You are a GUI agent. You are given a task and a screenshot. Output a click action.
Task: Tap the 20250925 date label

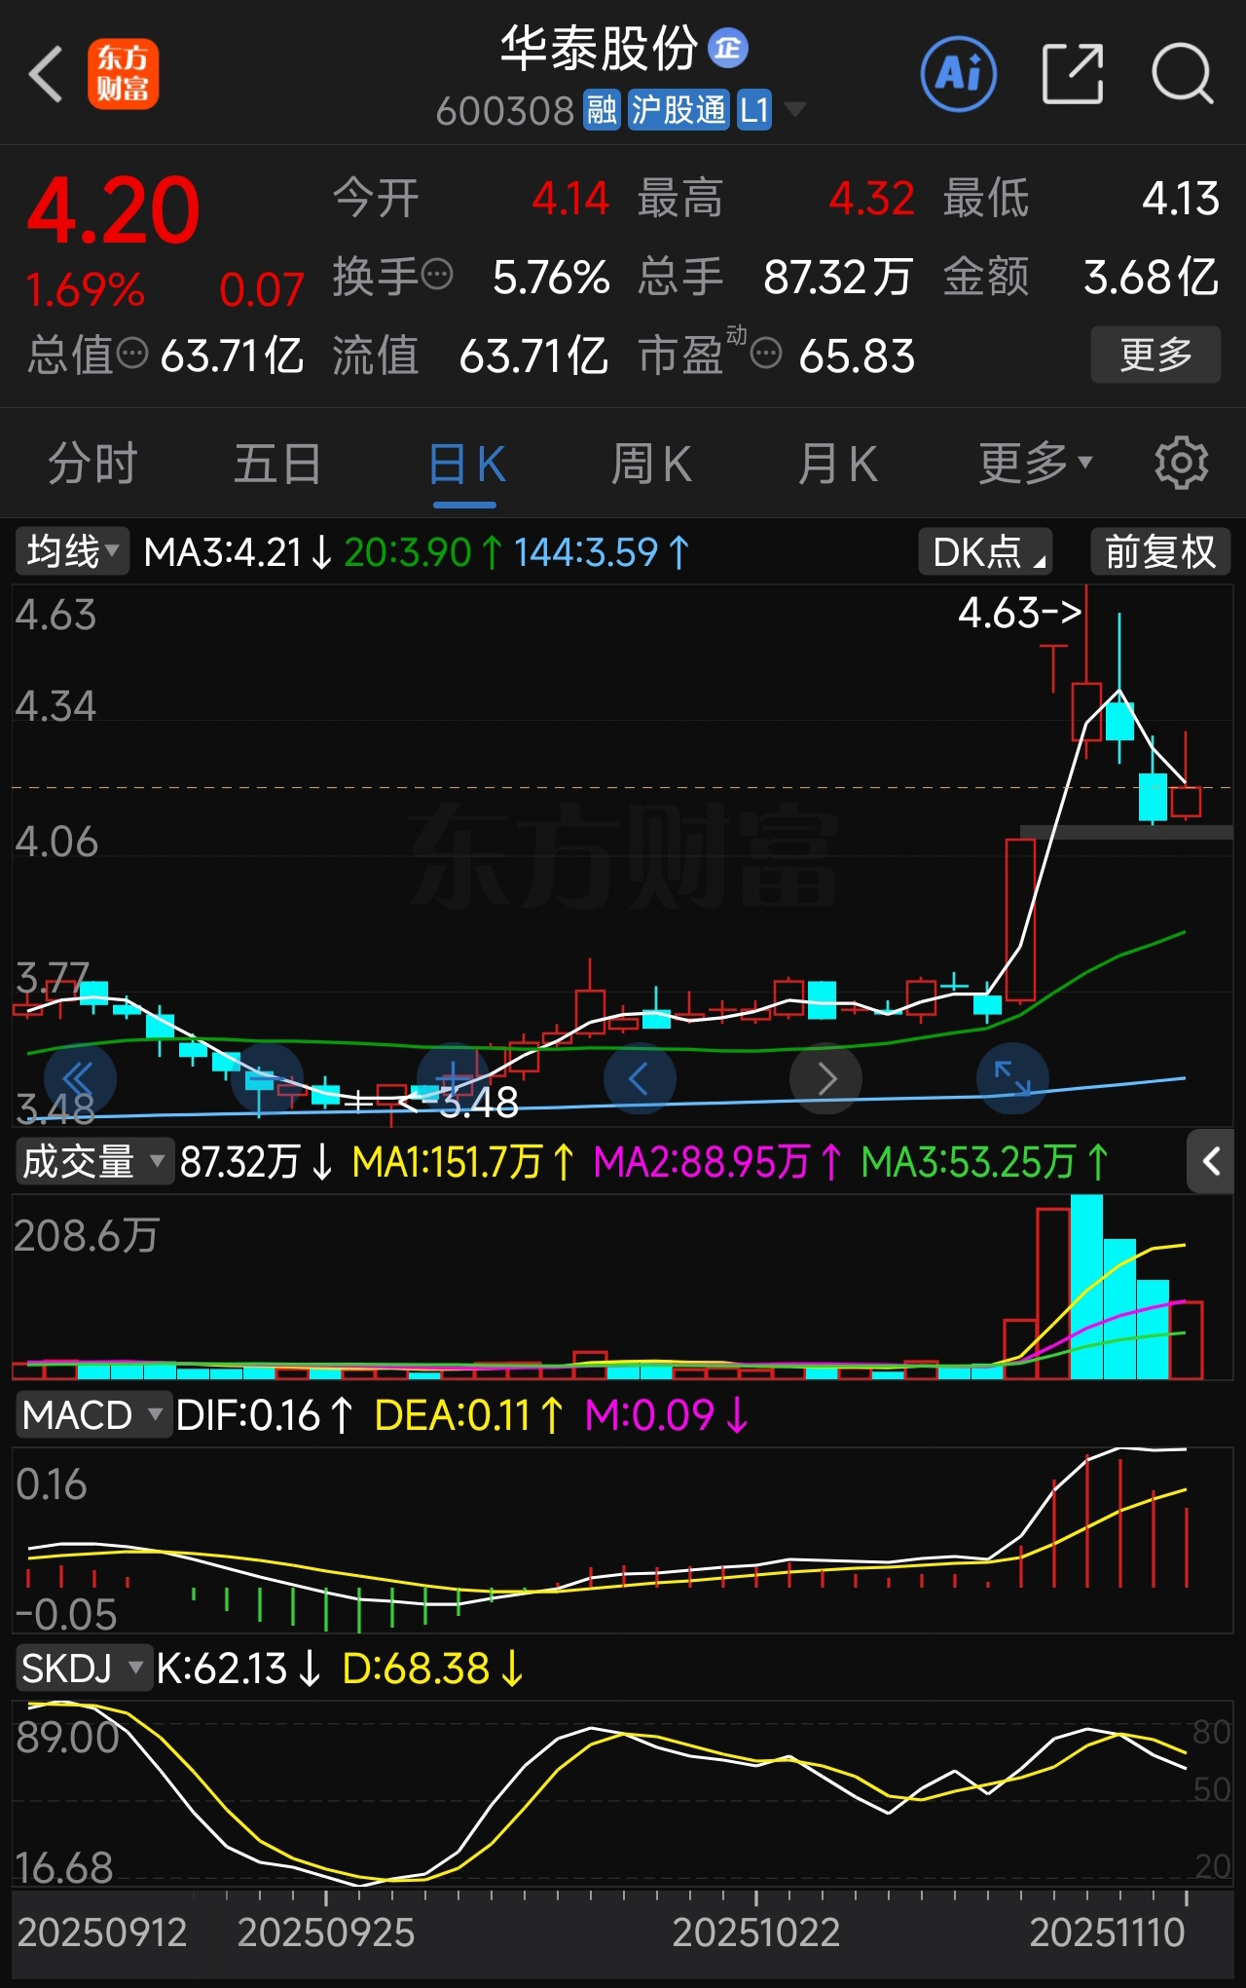tap(326, 1932)
